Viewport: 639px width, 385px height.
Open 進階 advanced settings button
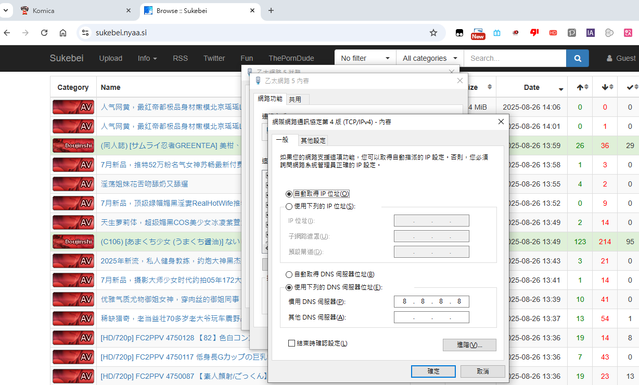(x=469, y=345)
